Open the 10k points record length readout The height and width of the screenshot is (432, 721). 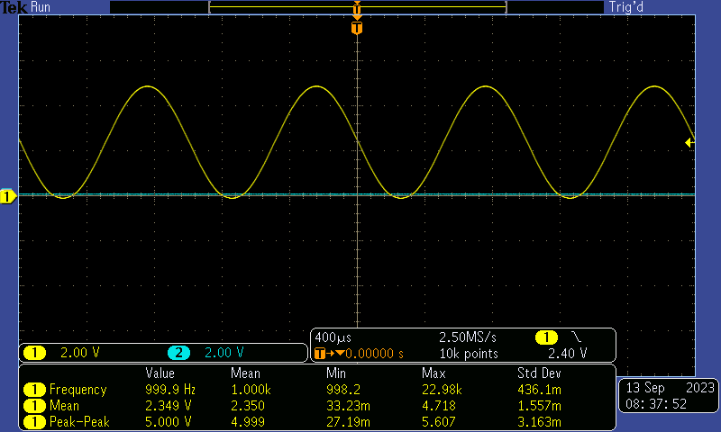click(x=469, y=353)
